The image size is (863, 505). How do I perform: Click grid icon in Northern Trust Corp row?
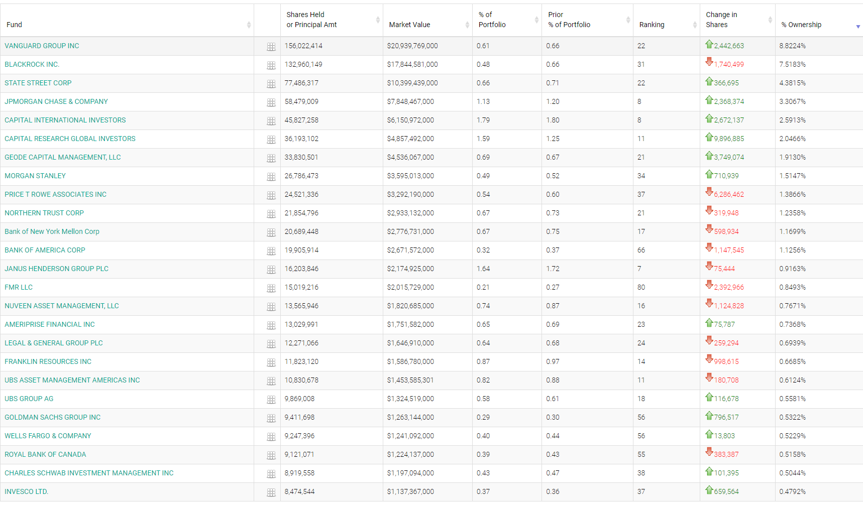pos(271,214)
